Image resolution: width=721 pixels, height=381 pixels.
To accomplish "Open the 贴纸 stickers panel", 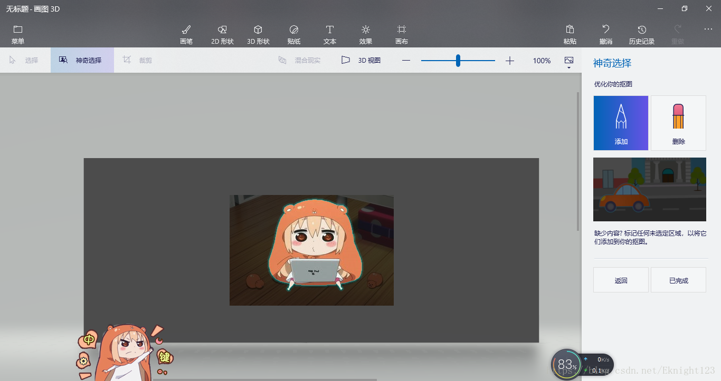I will tap(294, 35).
